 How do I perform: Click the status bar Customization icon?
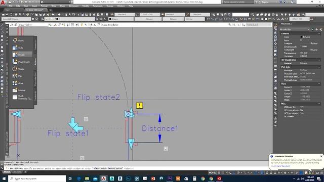[x=322, y=173]
